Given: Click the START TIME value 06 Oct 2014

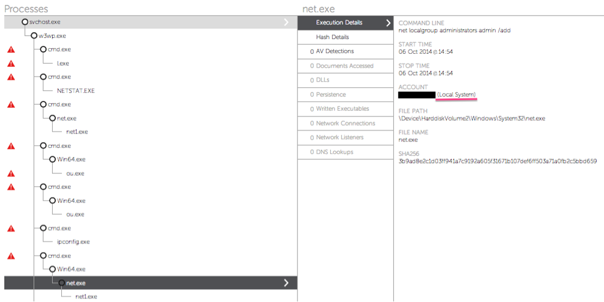Looking at the screenshot, I should coord(426,51).
